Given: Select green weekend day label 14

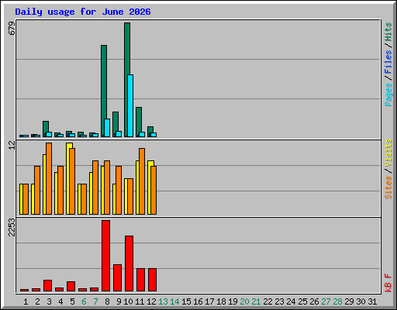Looking at the screenshot, I should [174, 301].
